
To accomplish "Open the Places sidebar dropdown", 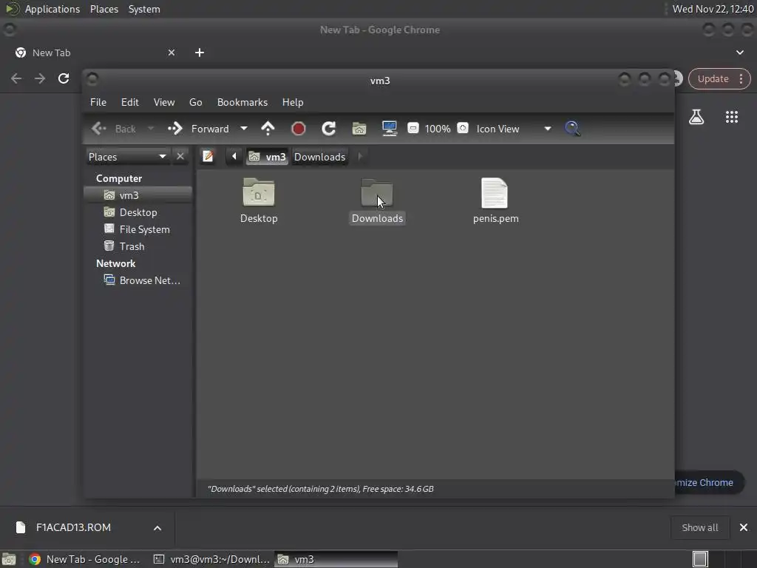I will 127,157.
